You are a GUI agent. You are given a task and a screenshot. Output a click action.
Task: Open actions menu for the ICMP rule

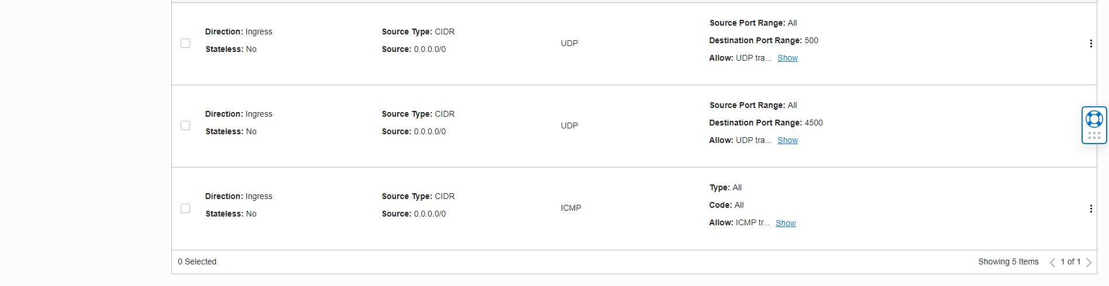pyautogui.click(x=1091, y=209)
